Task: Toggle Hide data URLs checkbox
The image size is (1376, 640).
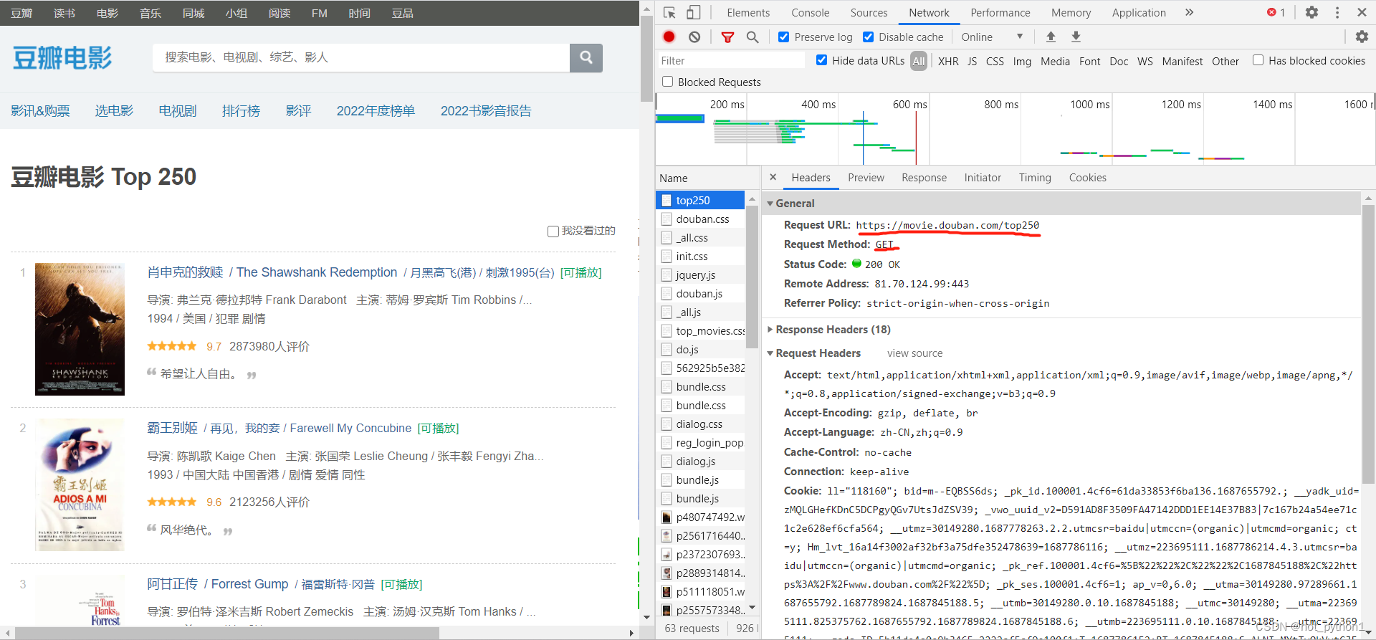Action: (x=821, y=60)
